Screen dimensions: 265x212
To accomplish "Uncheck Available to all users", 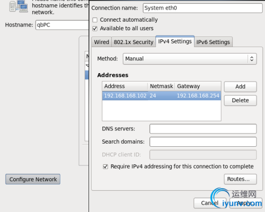I will (x=95, y=29).
